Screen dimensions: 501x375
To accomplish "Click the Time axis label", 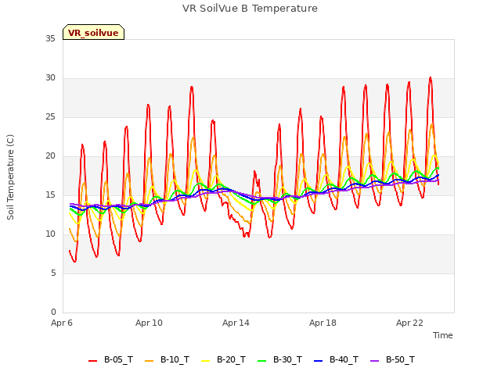I will (443, 335).
